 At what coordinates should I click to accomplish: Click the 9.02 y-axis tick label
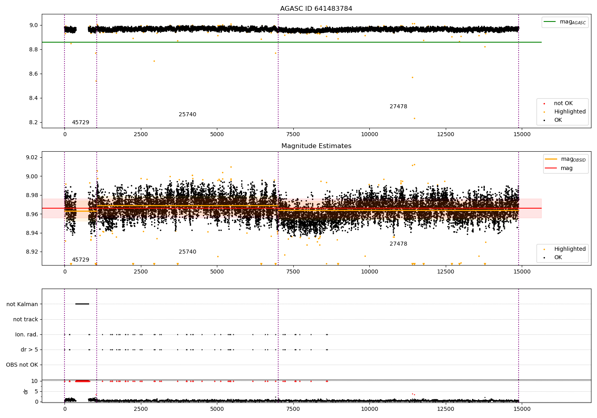tap(32, 157)
